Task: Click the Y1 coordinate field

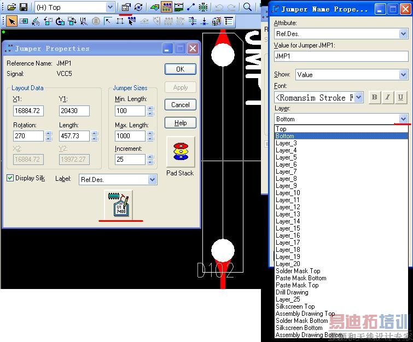Action: click(x=74, y=111)
